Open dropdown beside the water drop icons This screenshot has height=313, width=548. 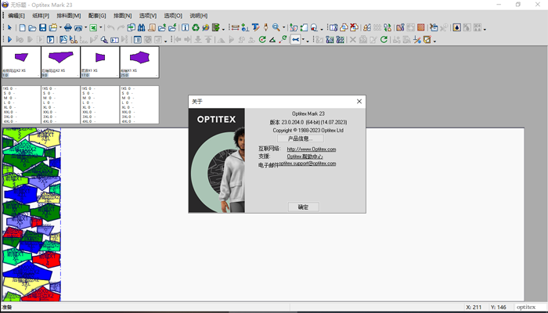[485, 29]
